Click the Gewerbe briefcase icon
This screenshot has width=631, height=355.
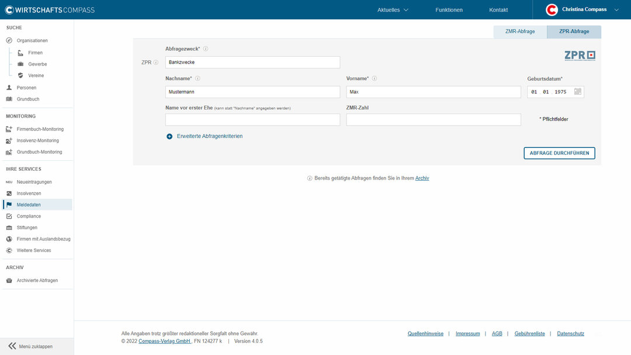click(20, 64)
